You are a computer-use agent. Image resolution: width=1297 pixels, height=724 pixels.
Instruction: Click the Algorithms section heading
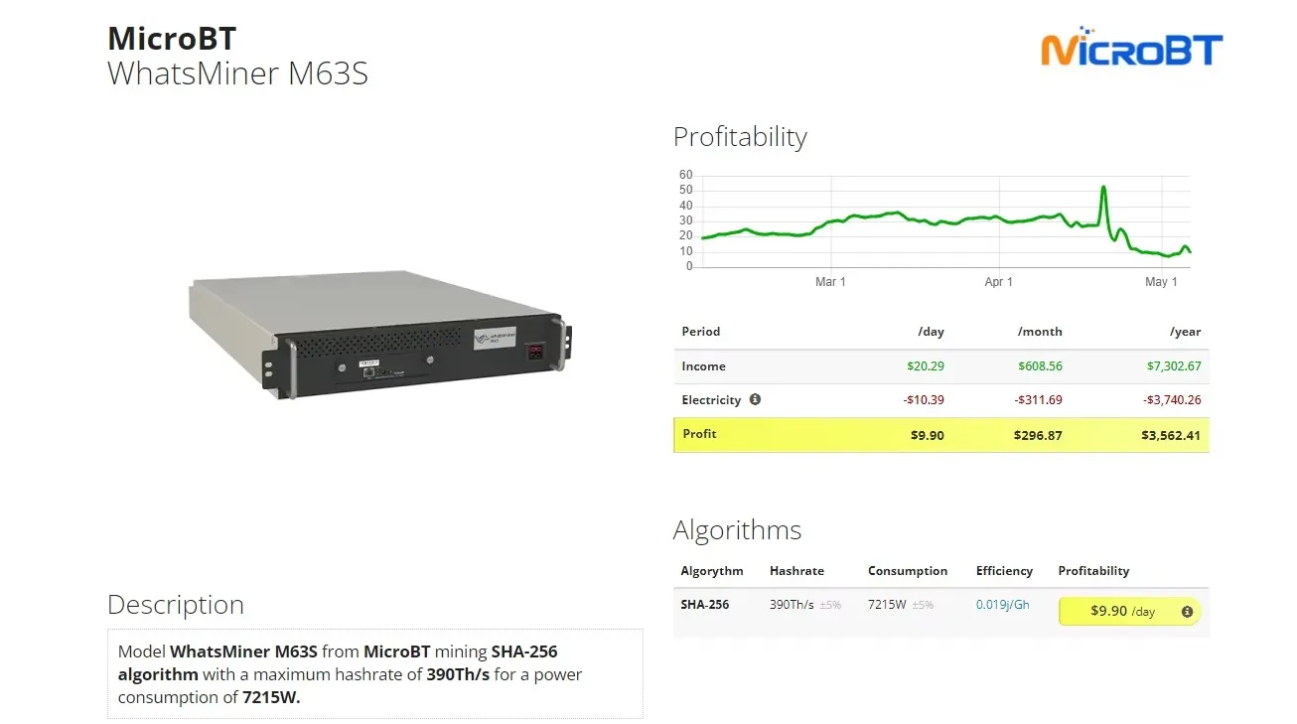[737, 529]
